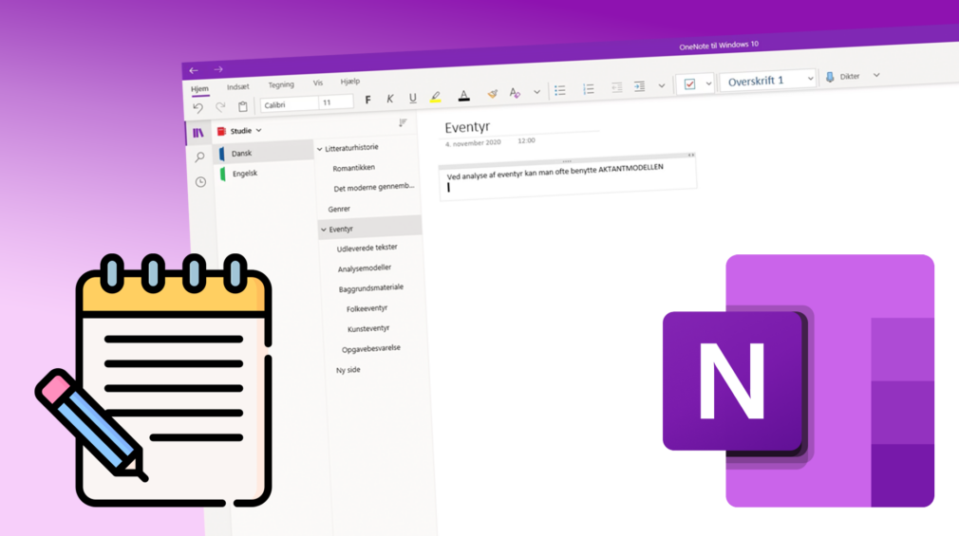Expand paragraph options chevron after indent icons
The width and height of the screenshot is (959, 536).
click(661, 85)
